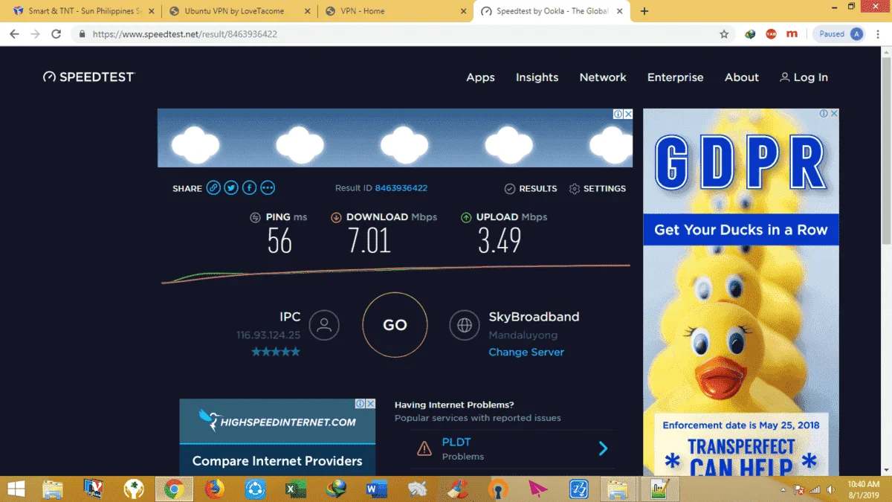Screen dimensions: 892x502
Task: Click the network signal tray icon
Action: (815, 490)
